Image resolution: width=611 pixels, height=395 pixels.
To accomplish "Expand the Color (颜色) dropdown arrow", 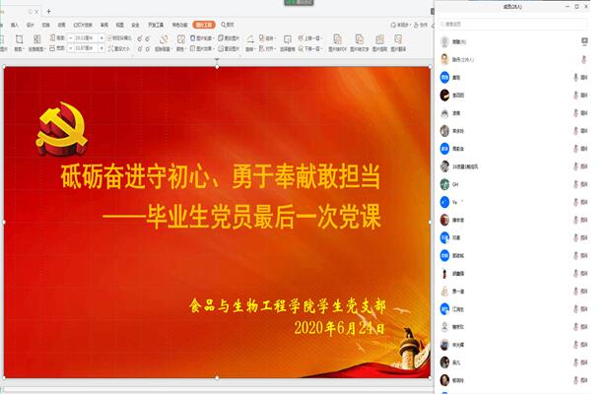I will 185,49.
